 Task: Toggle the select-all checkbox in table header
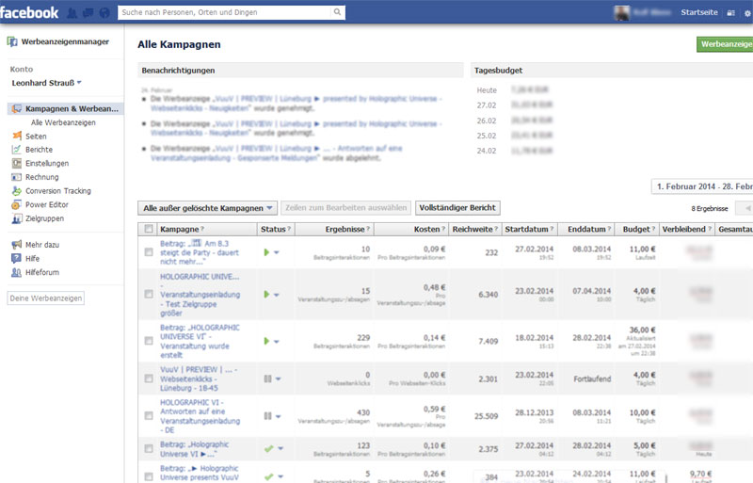(x=149, y=229)
